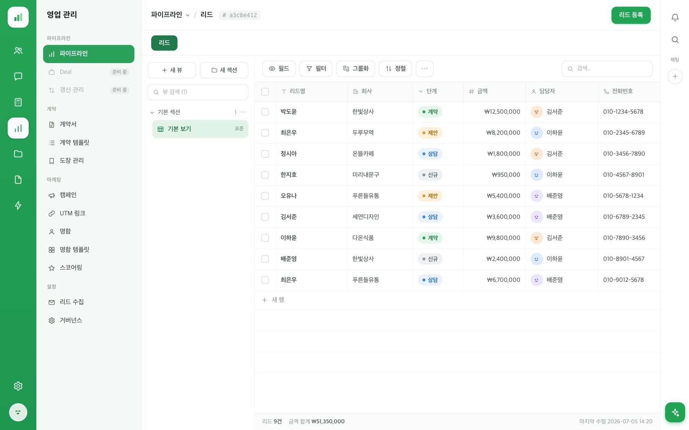Image resolution: width=689 pixels, height=430 pixels.
Task: Focus the table 검색 search field
Action: pyautogui.click(x=607, y=69)
